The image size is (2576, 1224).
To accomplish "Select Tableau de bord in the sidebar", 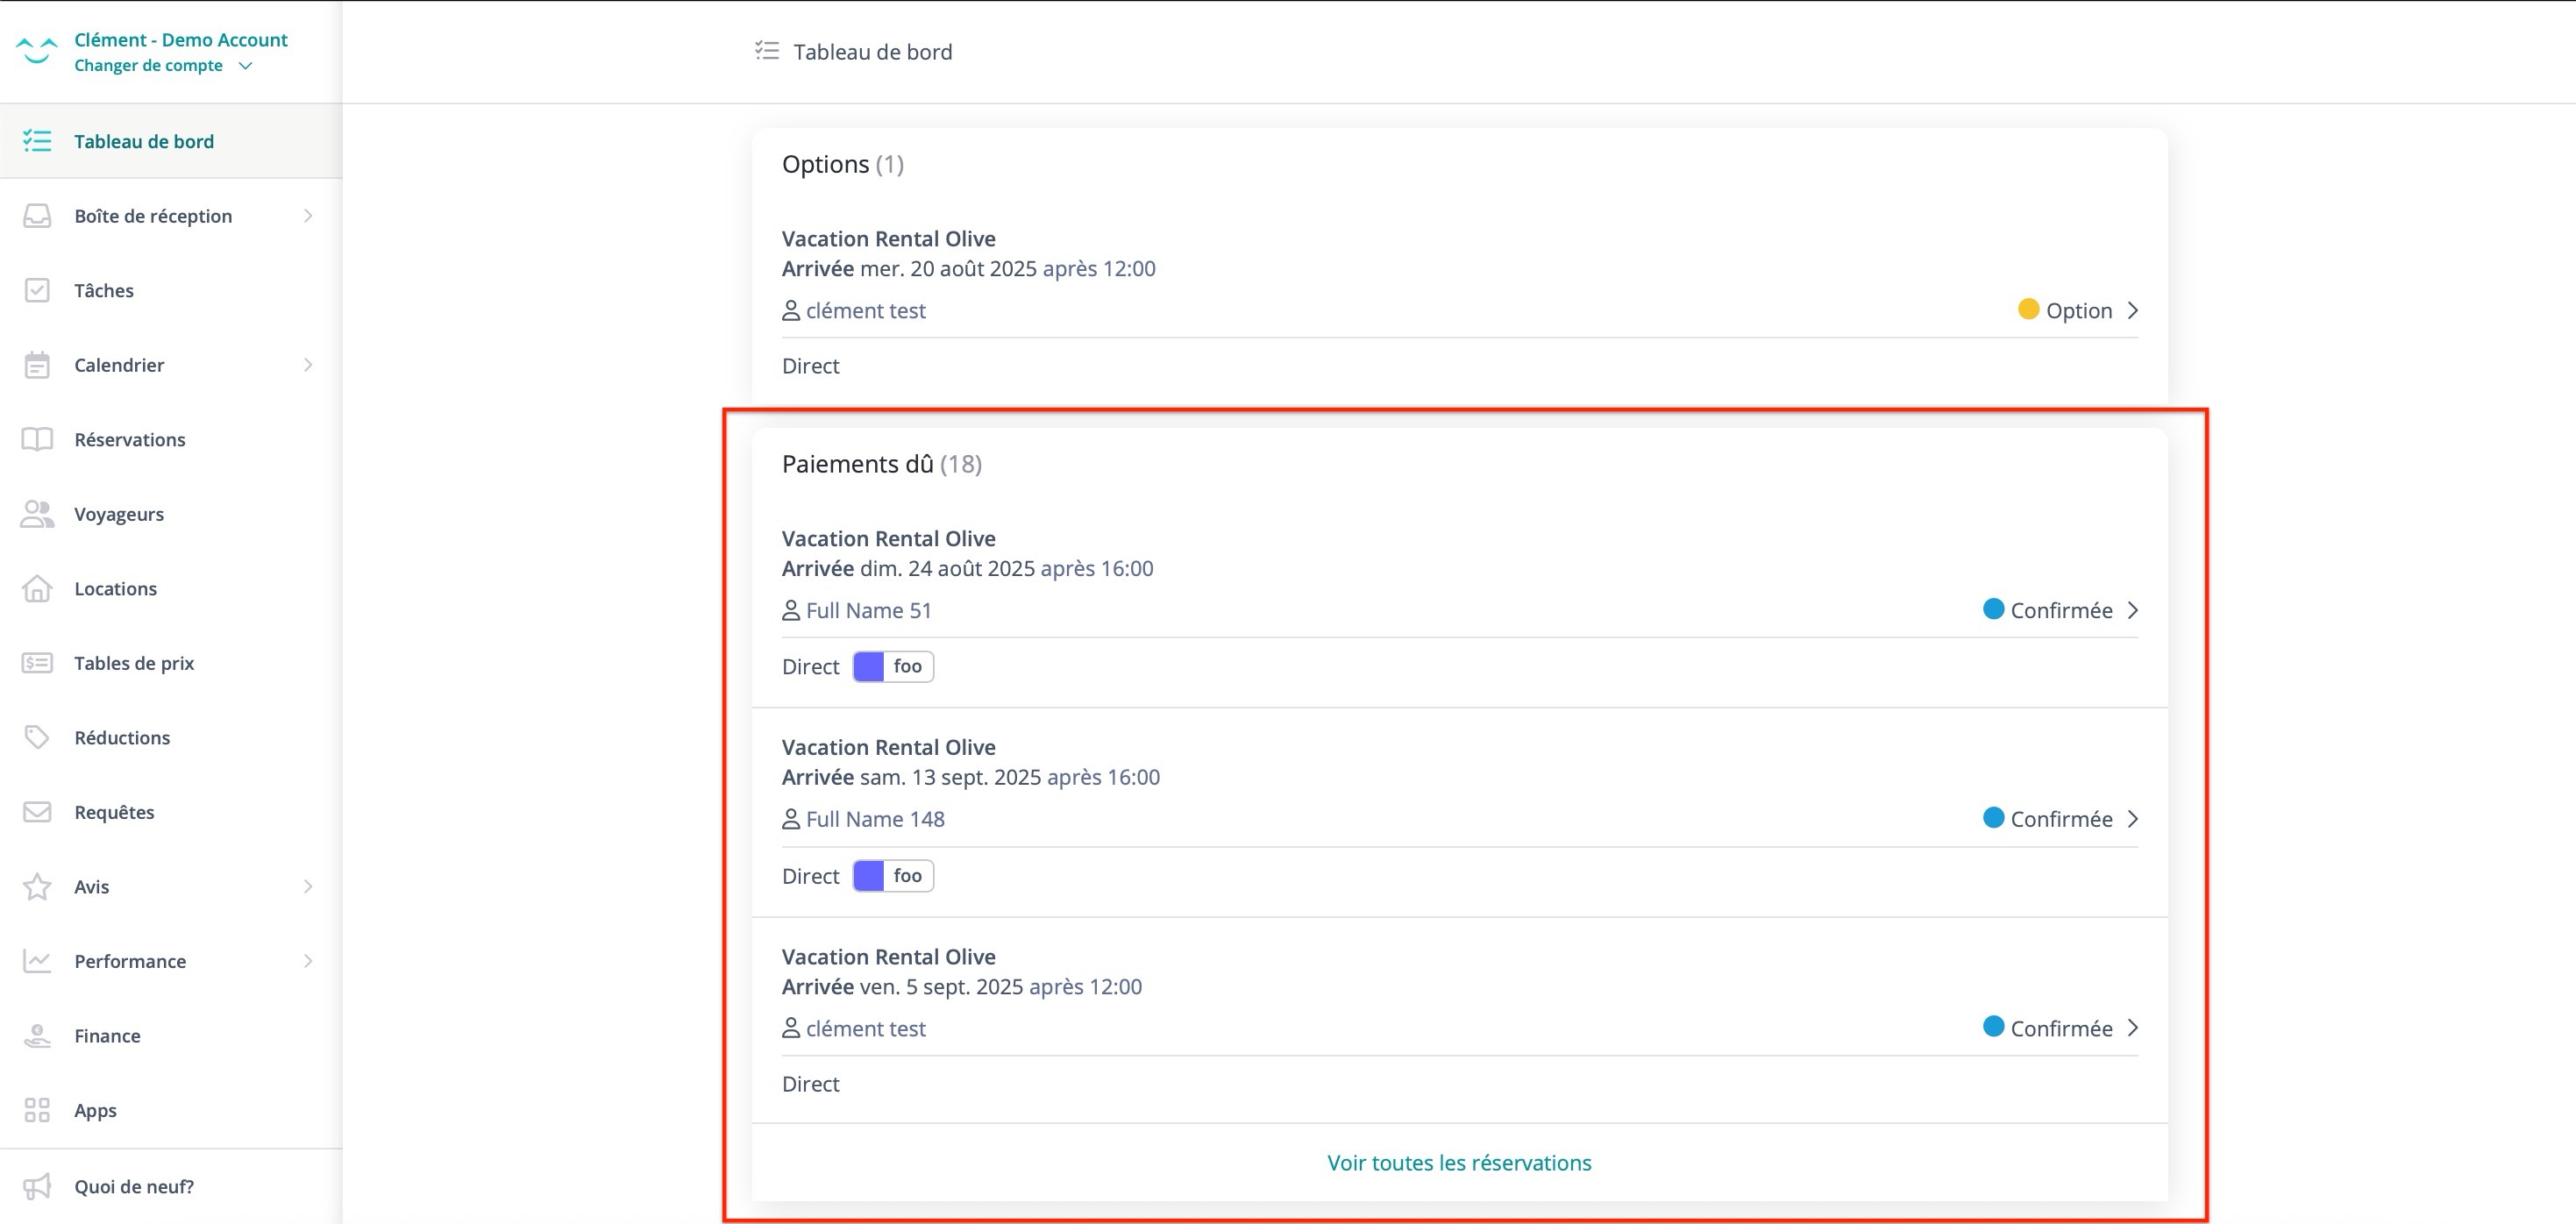I will 144,141.
